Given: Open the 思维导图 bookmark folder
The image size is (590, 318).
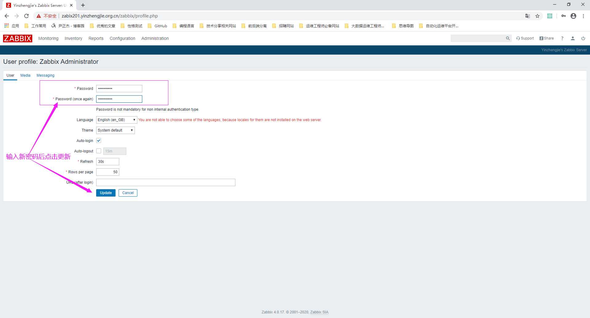Looking at the screenshot, I should (403, 26).
